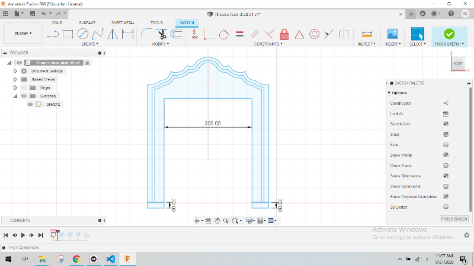Click the Save icon
Viewport: 474px width, 266px height.
[x=33, y=14]
